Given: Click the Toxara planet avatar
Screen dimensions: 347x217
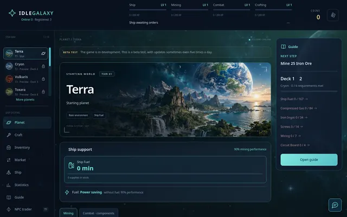Looking at the screenshot, I should click(9, 92).
